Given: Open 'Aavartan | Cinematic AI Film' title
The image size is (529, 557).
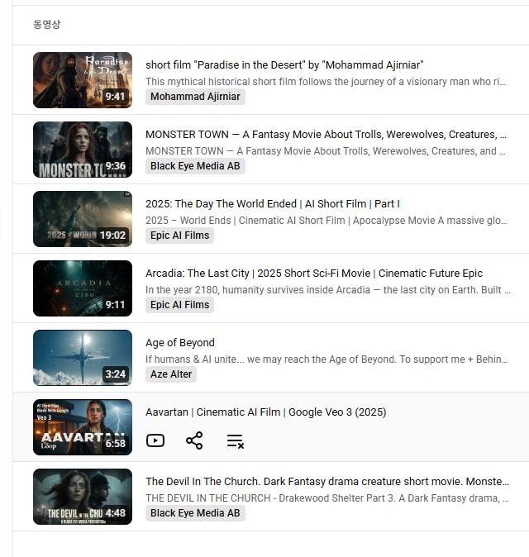Looking at the screenshot, I should pyautogui.click(x=265, y=412).
